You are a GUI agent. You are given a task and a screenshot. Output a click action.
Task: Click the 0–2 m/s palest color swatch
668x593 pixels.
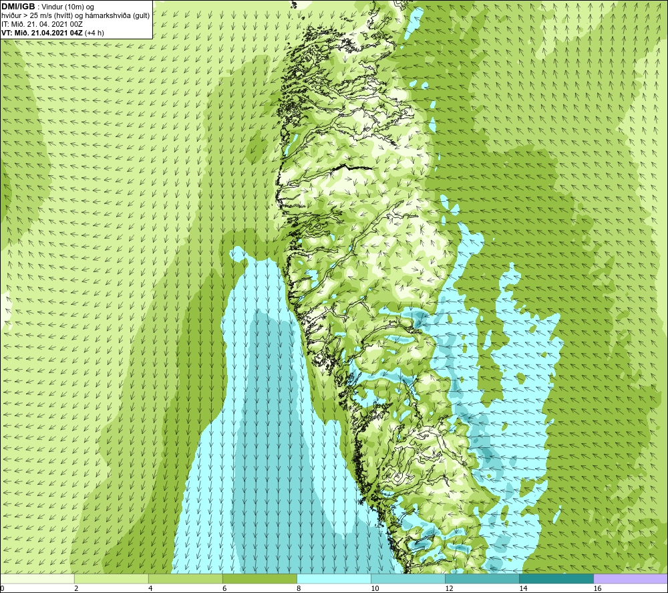pyautogui.click(x=37, y=578)
